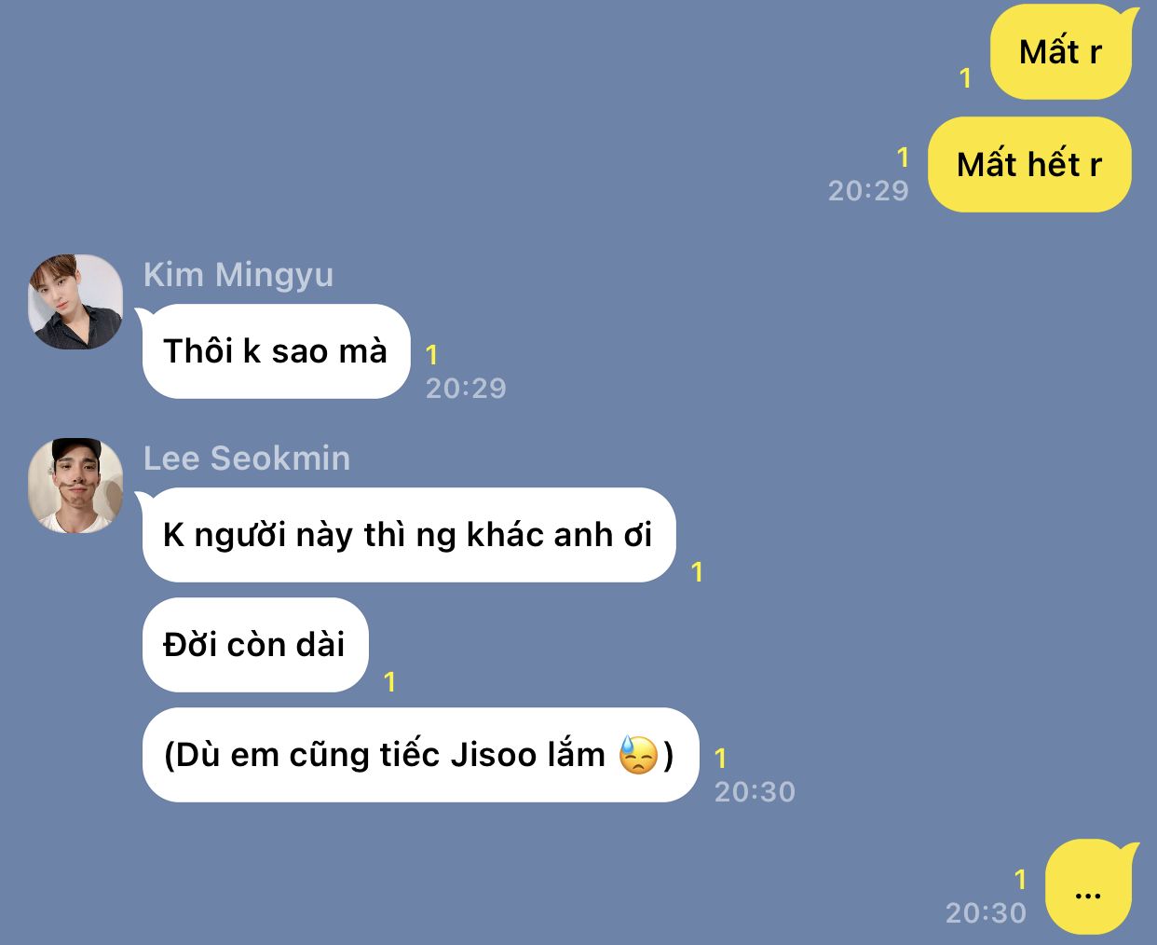Tap the "Thôi k sao mà" message
Viewport: 1157px width, 945px height.
click(x=275, y=351)
